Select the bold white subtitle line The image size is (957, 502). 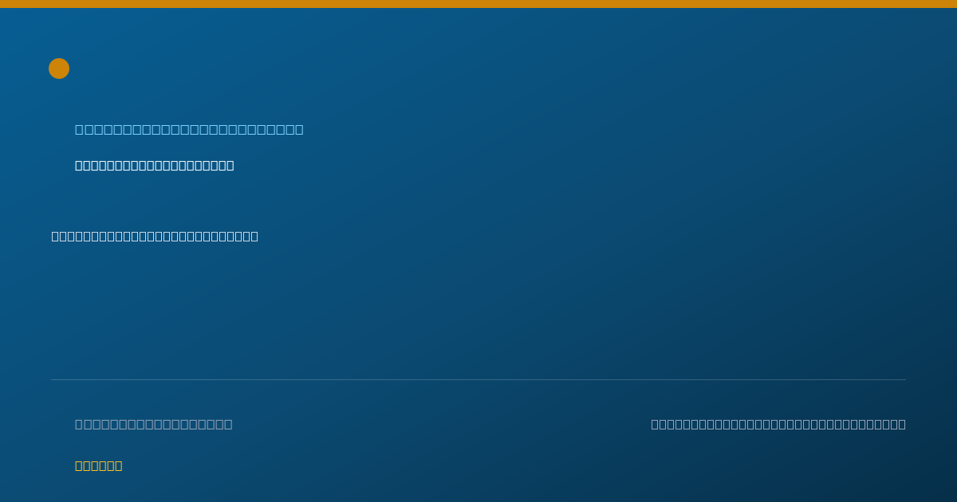coord(154,165)
